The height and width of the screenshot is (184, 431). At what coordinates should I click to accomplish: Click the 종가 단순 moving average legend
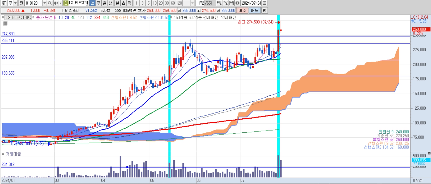pyautogui.click(x=44, y=17)
